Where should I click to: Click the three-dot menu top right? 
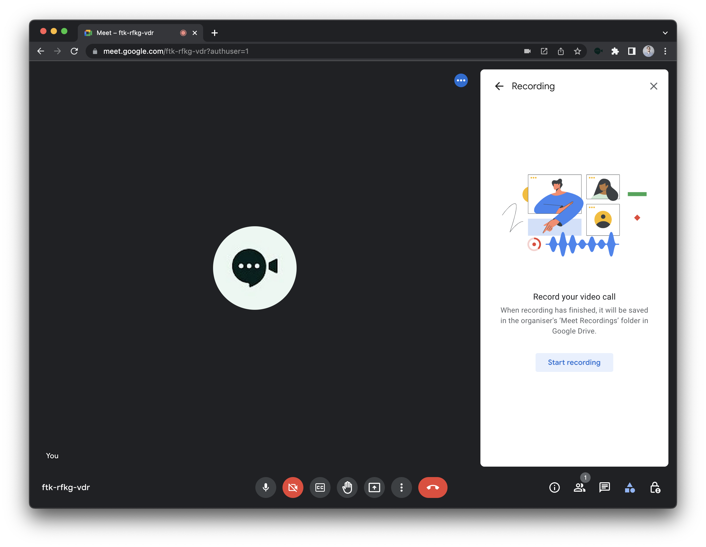[461, 80]
